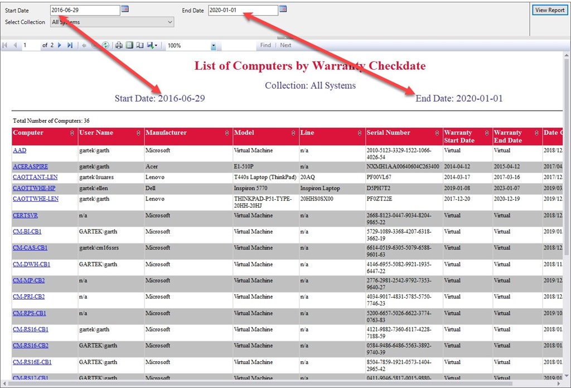This screenshot has height=388, width=571.
Task: Sort the Computer column
Action: click(x=72, y=133)
